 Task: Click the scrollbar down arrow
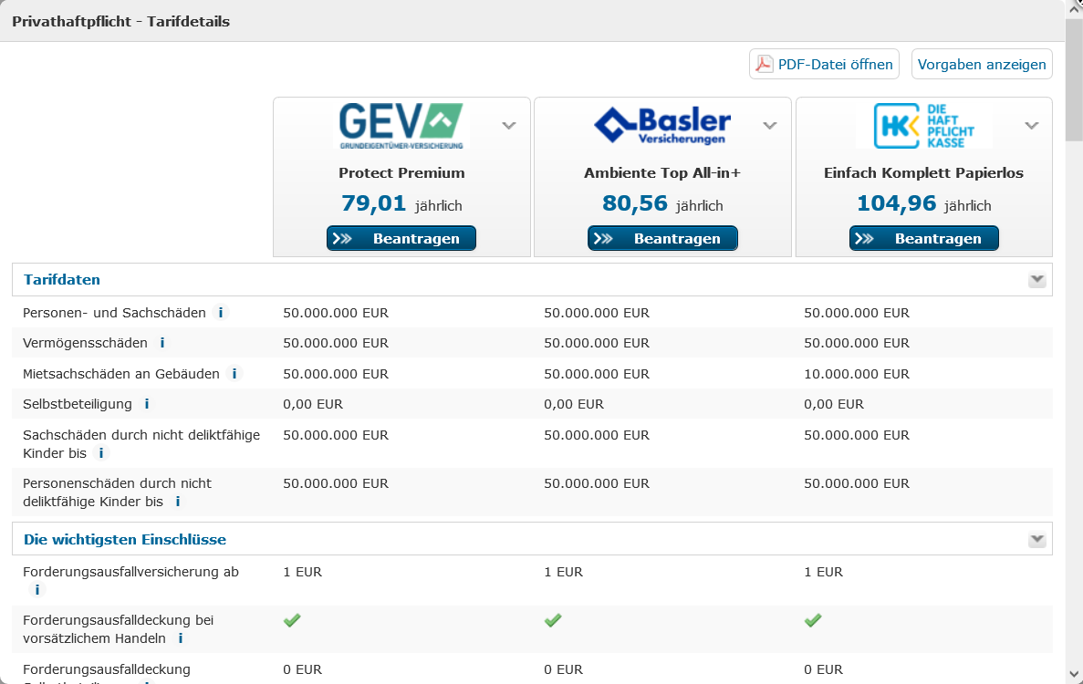point(1074,674)
